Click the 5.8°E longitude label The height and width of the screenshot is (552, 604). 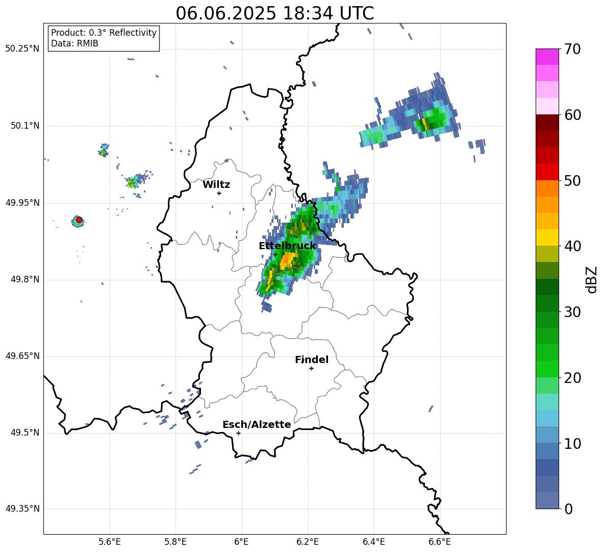point(175,542)
